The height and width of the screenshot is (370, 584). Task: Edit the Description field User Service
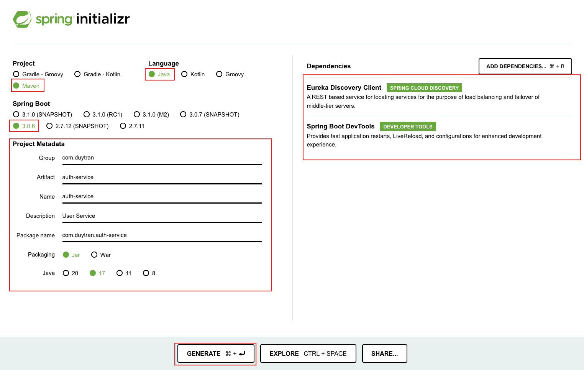point(161,216)
